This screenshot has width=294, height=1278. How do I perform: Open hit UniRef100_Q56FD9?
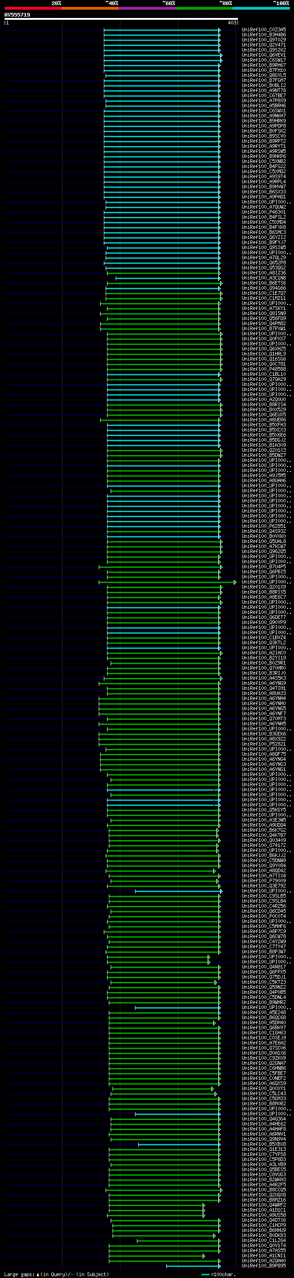(x=264, y=318)
